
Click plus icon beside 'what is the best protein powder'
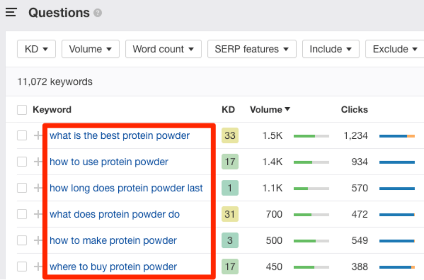click(x=38, y=136)
